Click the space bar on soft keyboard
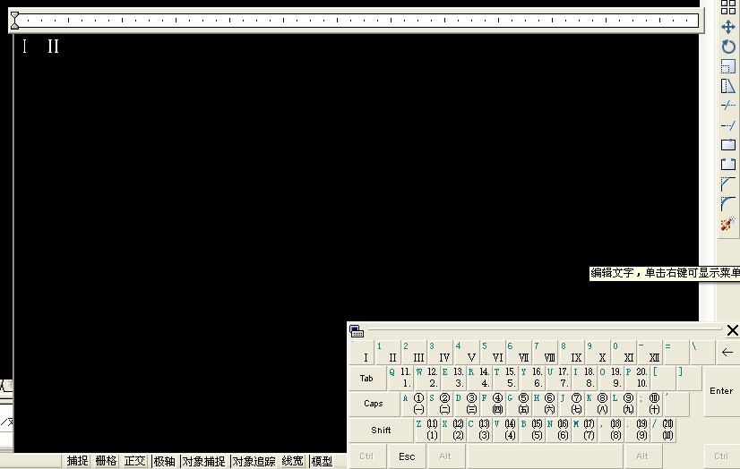This screenshot has width=740, height=469. pos(545,456)
